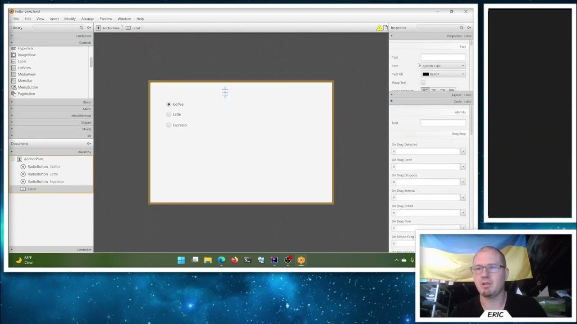Viewport: 577px width, 324px height.
Task: Click the Library panel vertical scrollbar
Action: coord(91,62)
